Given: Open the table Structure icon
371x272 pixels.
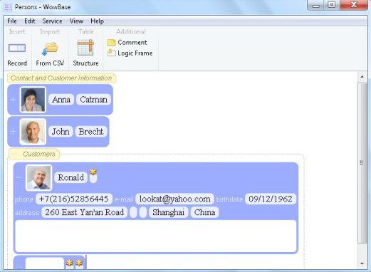Looking at the screenshot, I should (85, 48).
